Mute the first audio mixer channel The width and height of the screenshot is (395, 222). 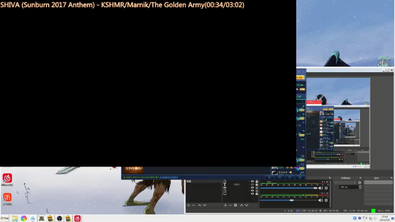320,188
